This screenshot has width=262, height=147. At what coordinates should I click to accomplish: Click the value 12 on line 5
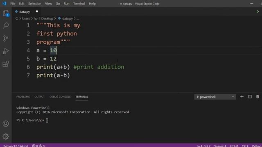point(53,59)
